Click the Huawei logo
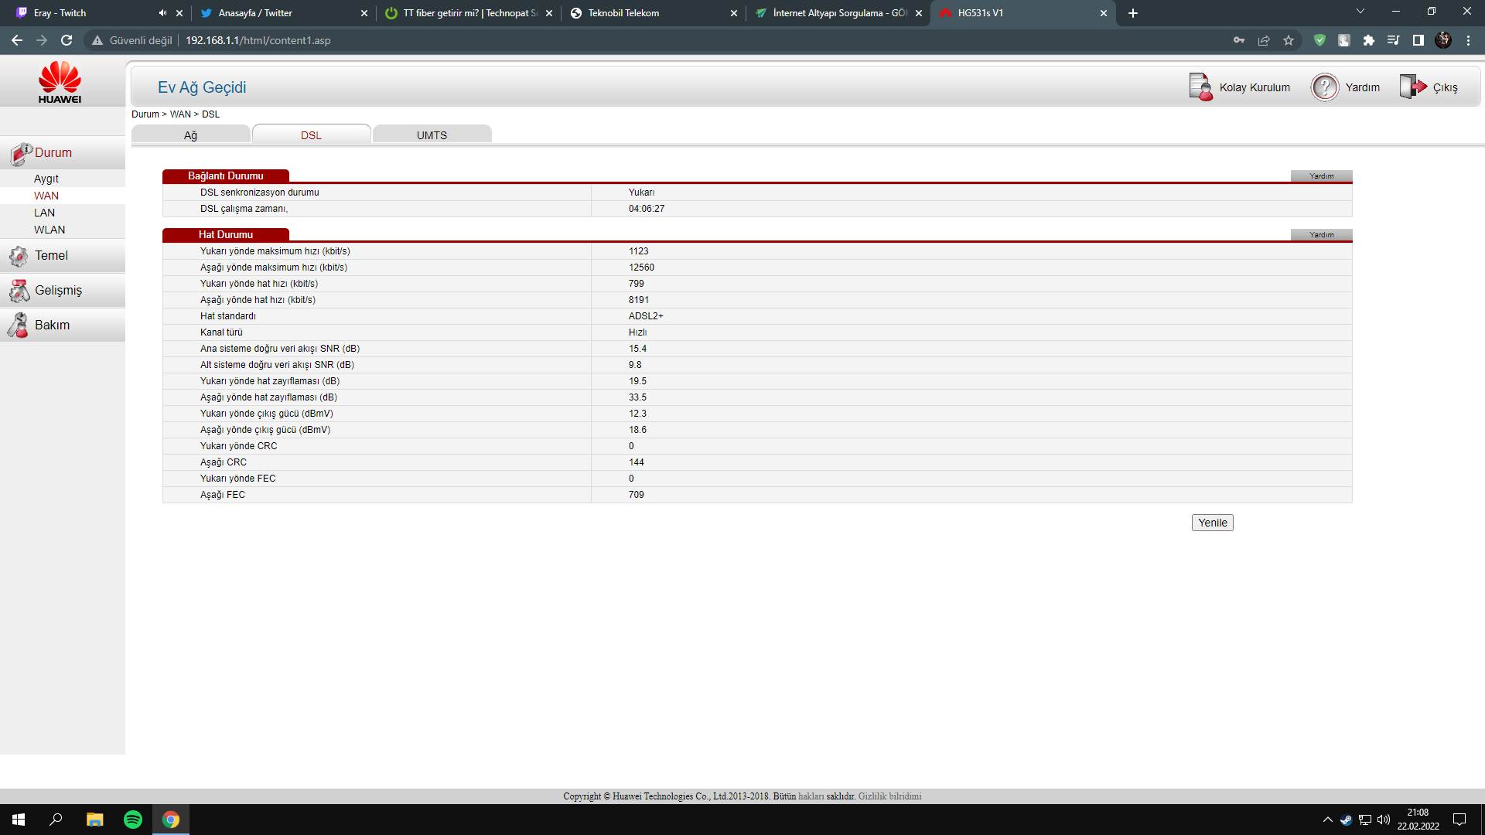This screenshot has width=1485, height=835. (60, 82)
